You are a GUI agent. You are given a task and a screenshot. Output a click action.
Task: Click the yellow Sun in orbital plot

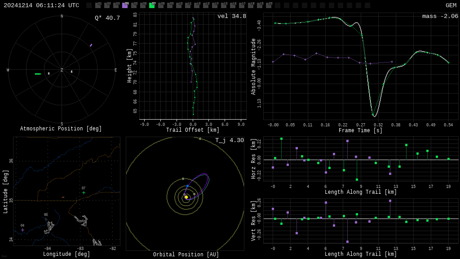pyautogui.click(x=186, y=197)
